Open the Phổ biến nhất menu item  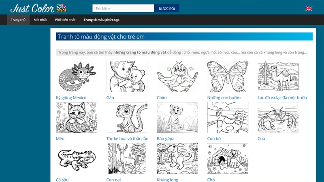[x=65, y=20]
